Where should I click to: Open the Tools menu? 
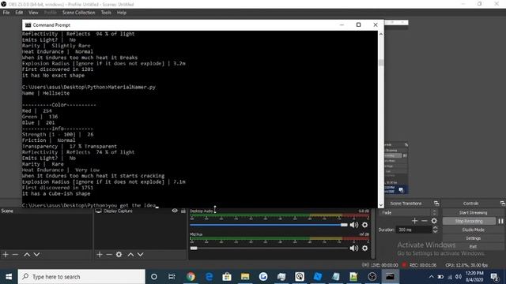(106, 13)
